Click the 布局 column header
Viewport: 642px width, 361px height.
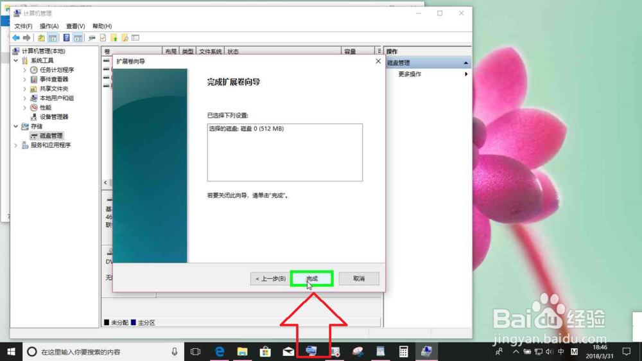click(x=171, y=51)
